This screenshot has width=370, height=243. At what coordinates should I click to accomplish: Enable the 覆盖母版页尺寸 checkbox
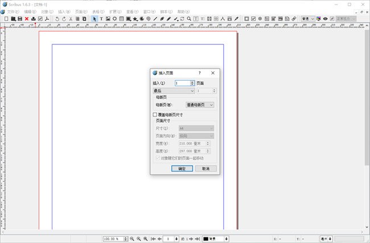point(155,115)
